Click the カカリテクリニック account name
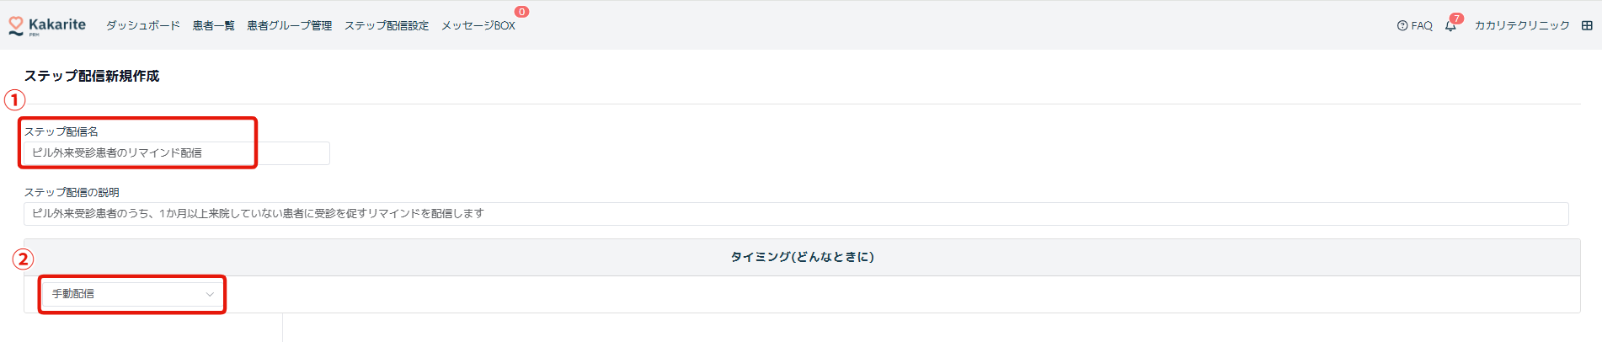The width and height of the screenshot is (1602, 342). [1522, 26]
